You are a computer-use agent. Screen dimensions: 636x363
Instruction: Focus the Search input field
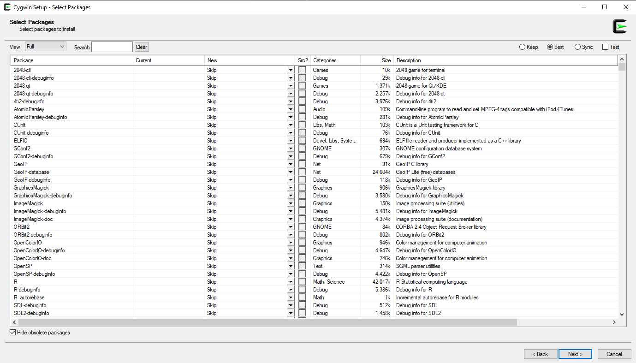coord(112,47)
